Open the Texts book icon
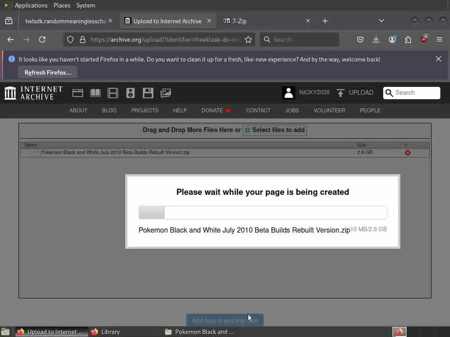This screenshot has width=450, height=337. pyautogui.click(x=95, y=93)
